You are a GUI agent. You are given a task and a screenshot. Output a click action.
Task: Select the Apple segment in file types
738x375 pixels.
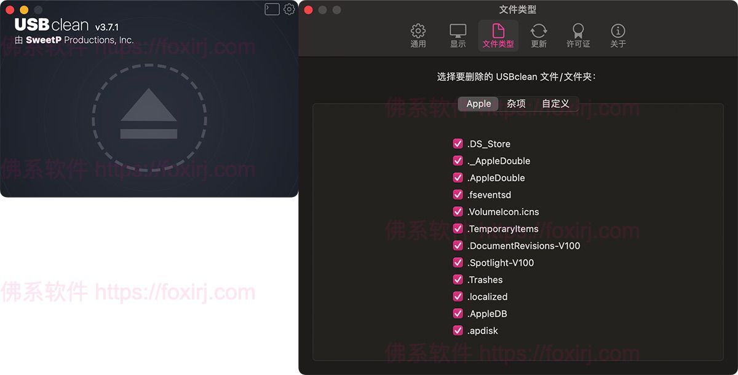pyautogui.click(x=478, y=103)
